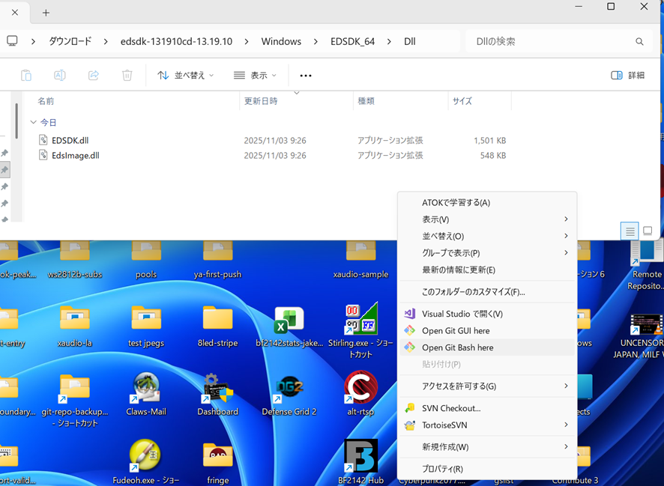This screenshot has height=486, width=664.
Task: Open the 表示 view dropdown in toolbar
Action: (x=255, y=76)
